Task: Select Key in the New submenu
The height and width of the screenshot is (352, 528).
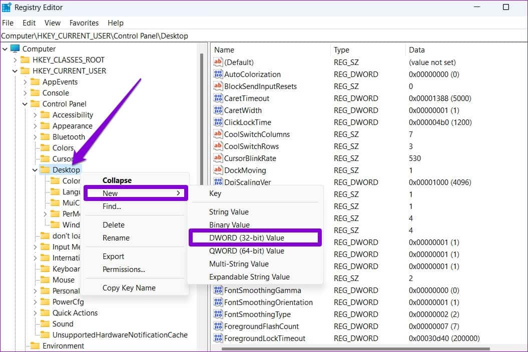Action: pos(255,193)
